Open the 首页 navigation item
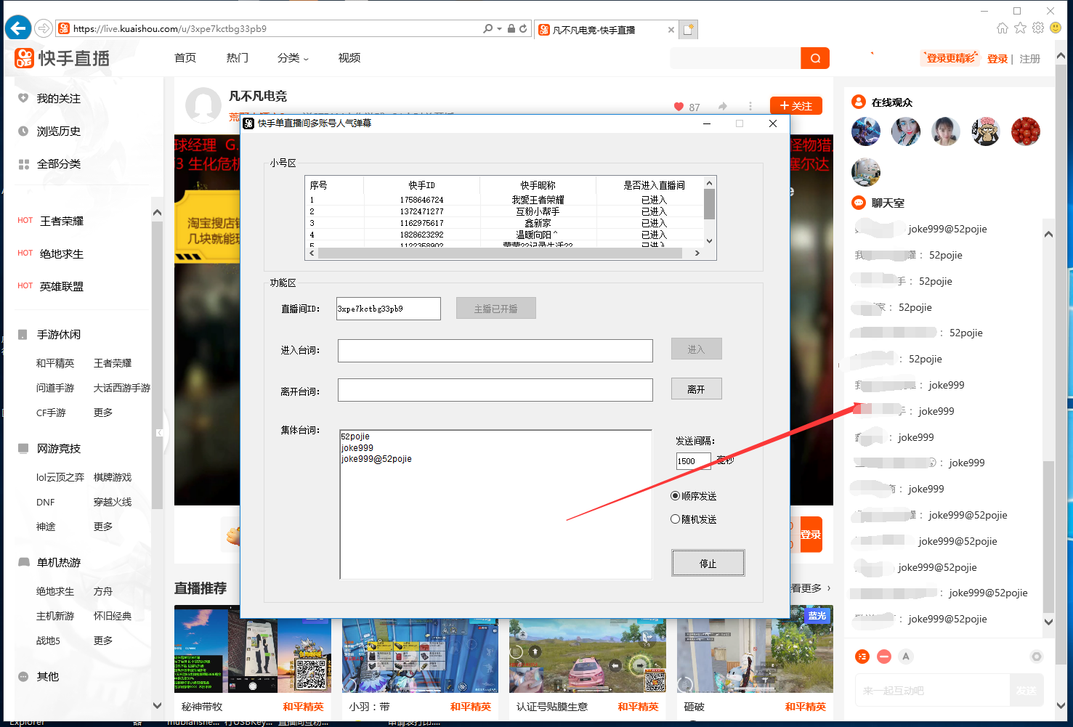This screenshot has height=727, width=1073. pyautogui.click(x=185, y=58)
